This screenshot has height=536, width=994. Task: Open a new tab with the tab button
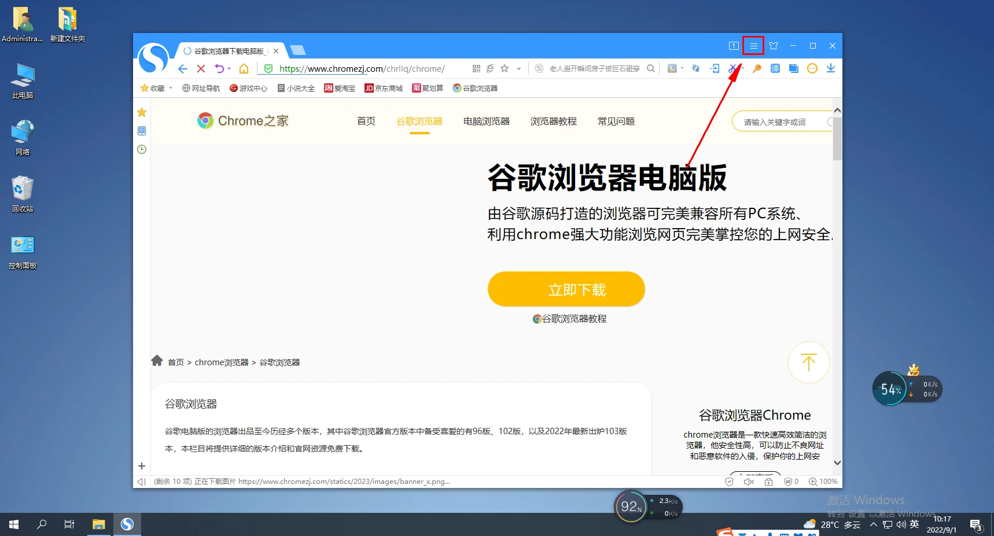[298, 50]
